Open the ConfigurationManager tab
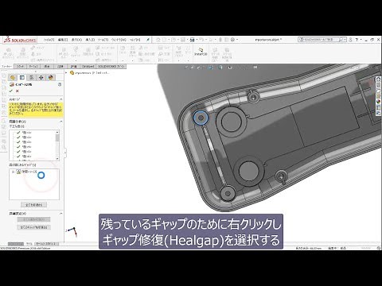 point(31,77)
